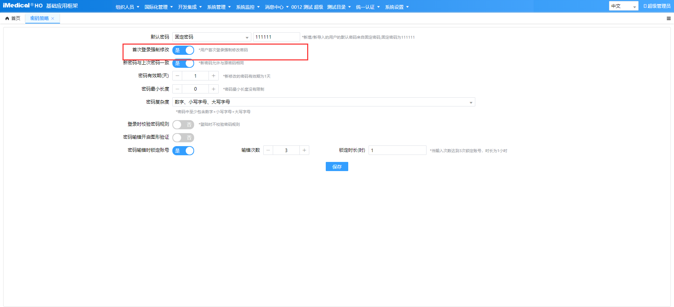Expand the 统一认证 menu
Screen dimensions: 674x307
[368, 7]
